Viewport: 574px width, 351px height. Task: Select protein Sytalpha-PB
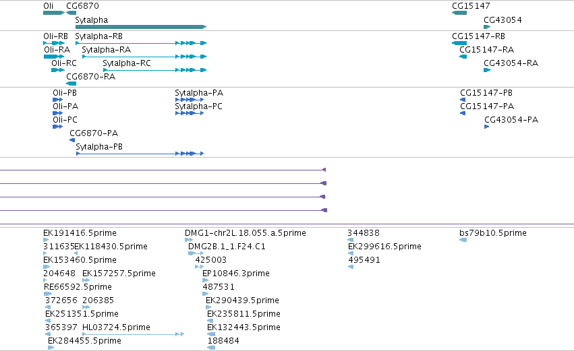tap(140, 154)
